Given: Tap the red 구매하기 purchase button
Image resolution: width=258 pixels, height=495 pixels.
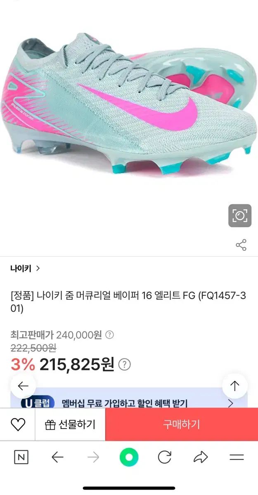Looking at the screenshot, I should [182, 424].
